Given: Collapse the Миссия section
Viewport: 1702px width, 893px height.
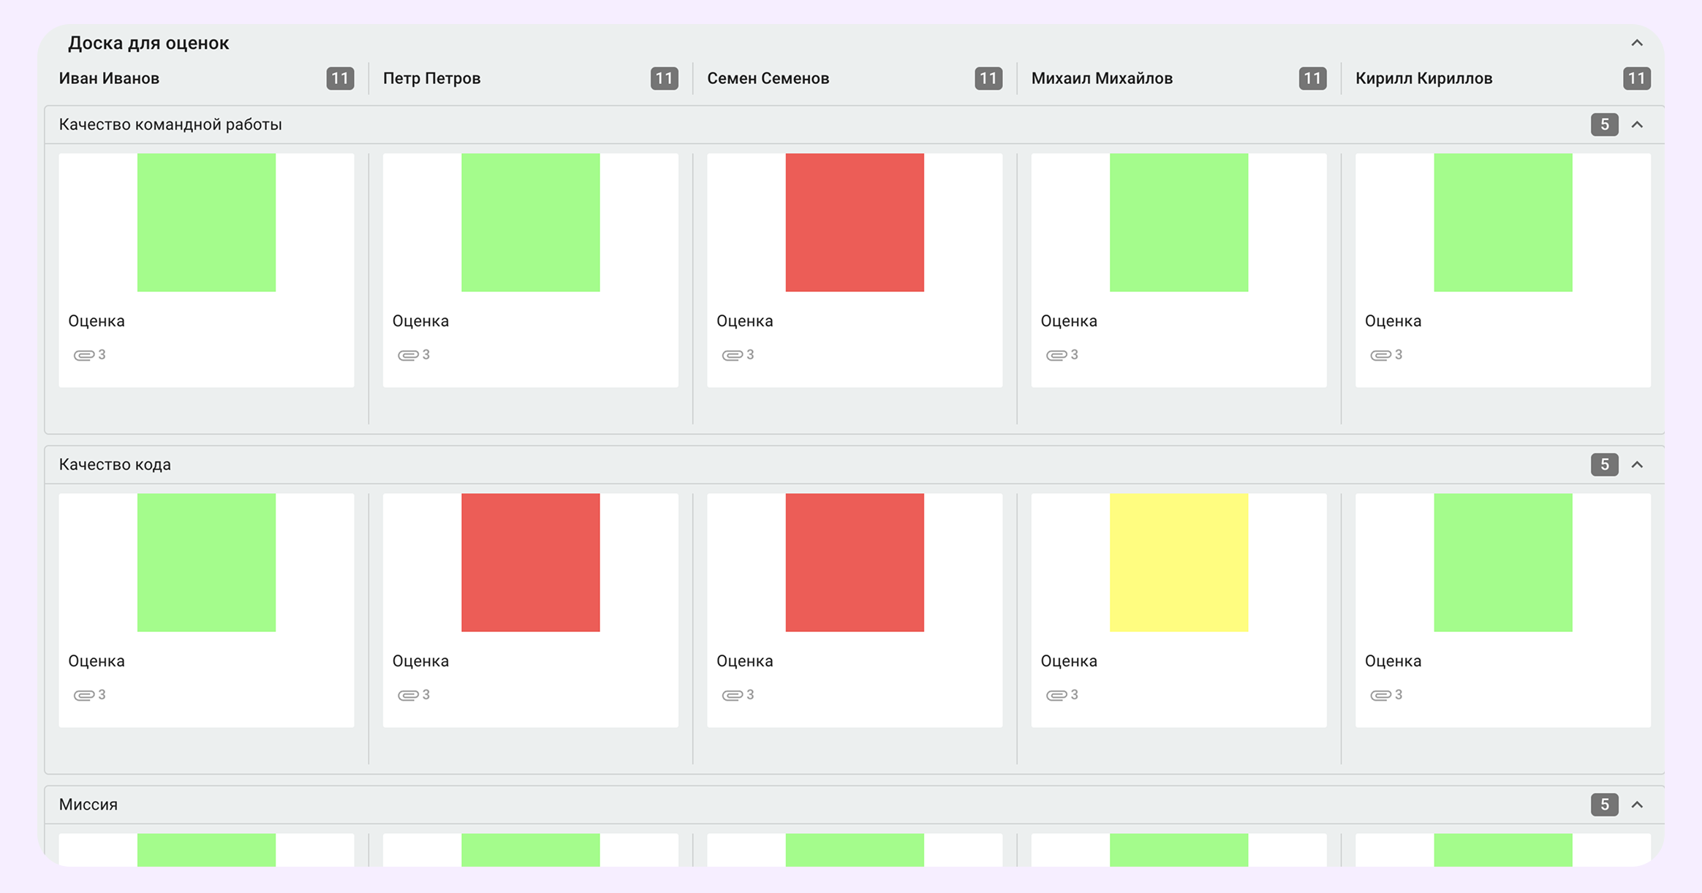Looking at the screenshot, I should click(x=1636, y=805).
